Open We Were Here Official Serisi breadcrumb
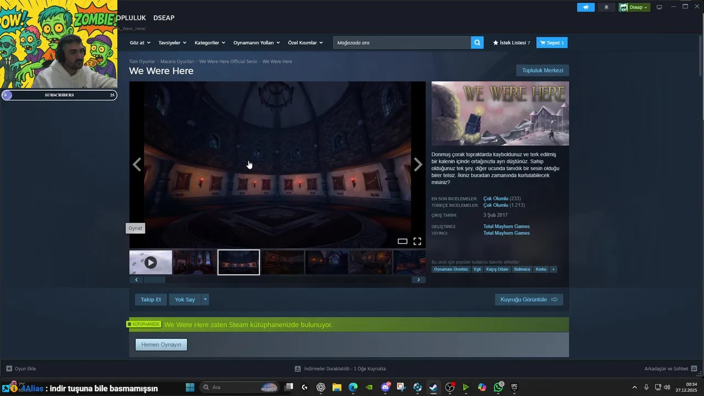The width and height of the screenshot is (704, 396). (x=228, y=62)
